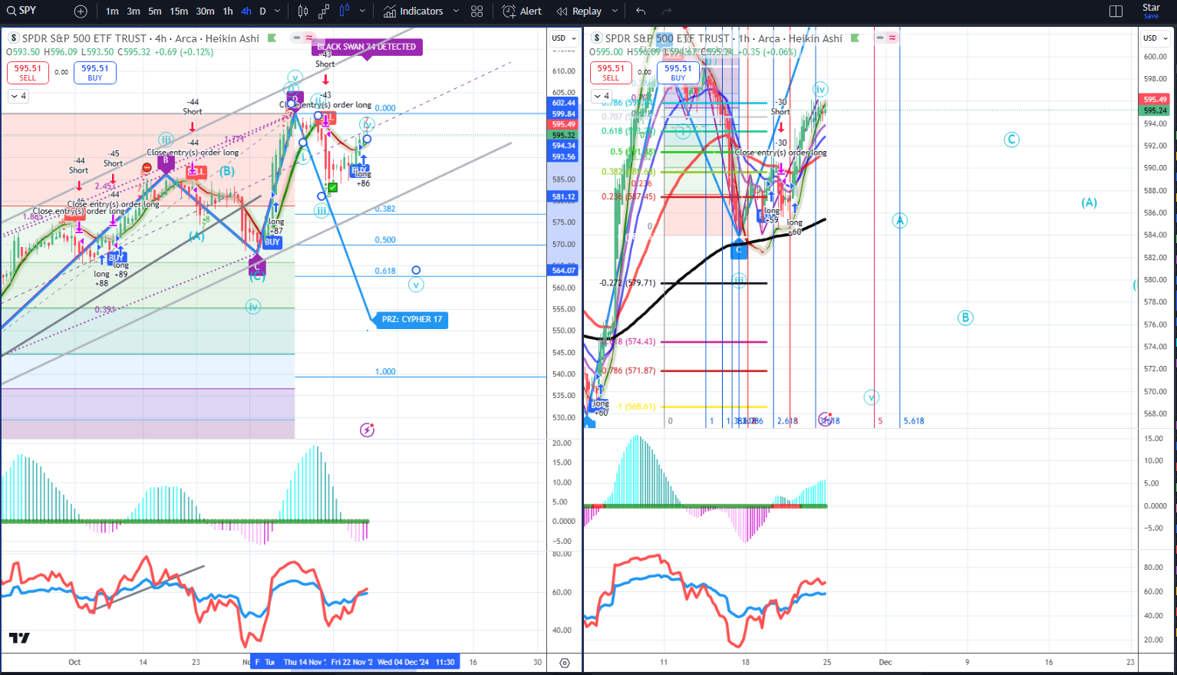The width and height of the screenshot is (1177, 675).
Task: Click the 581.12 blue price label on 4h axis
Action: (x=563, y=196)
